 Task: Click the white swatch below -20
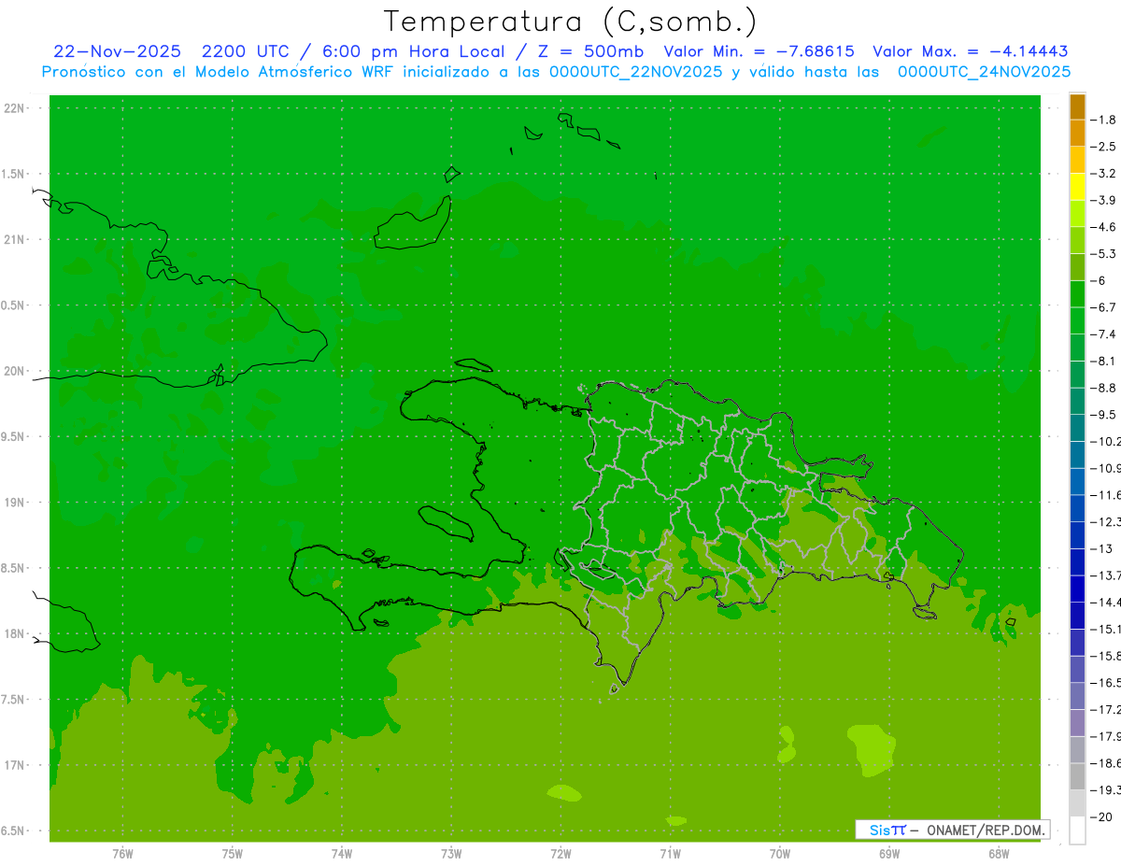pyautogui.click(x=1077, y=831)
